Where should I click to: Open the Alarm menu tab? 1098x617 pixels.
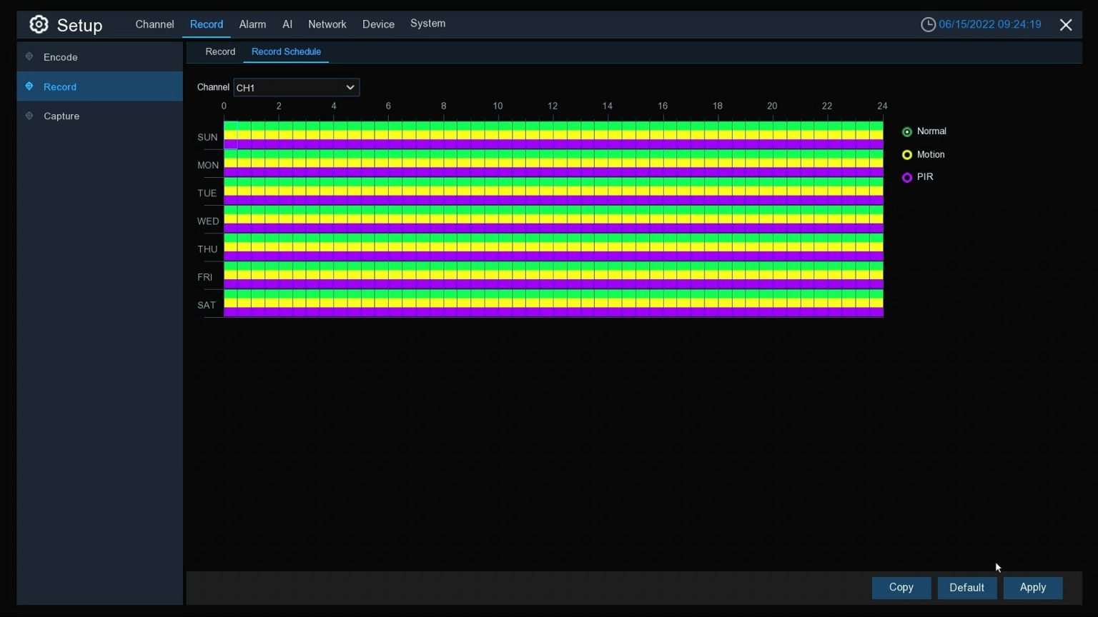pyautogui.click(x=252, y=24)
